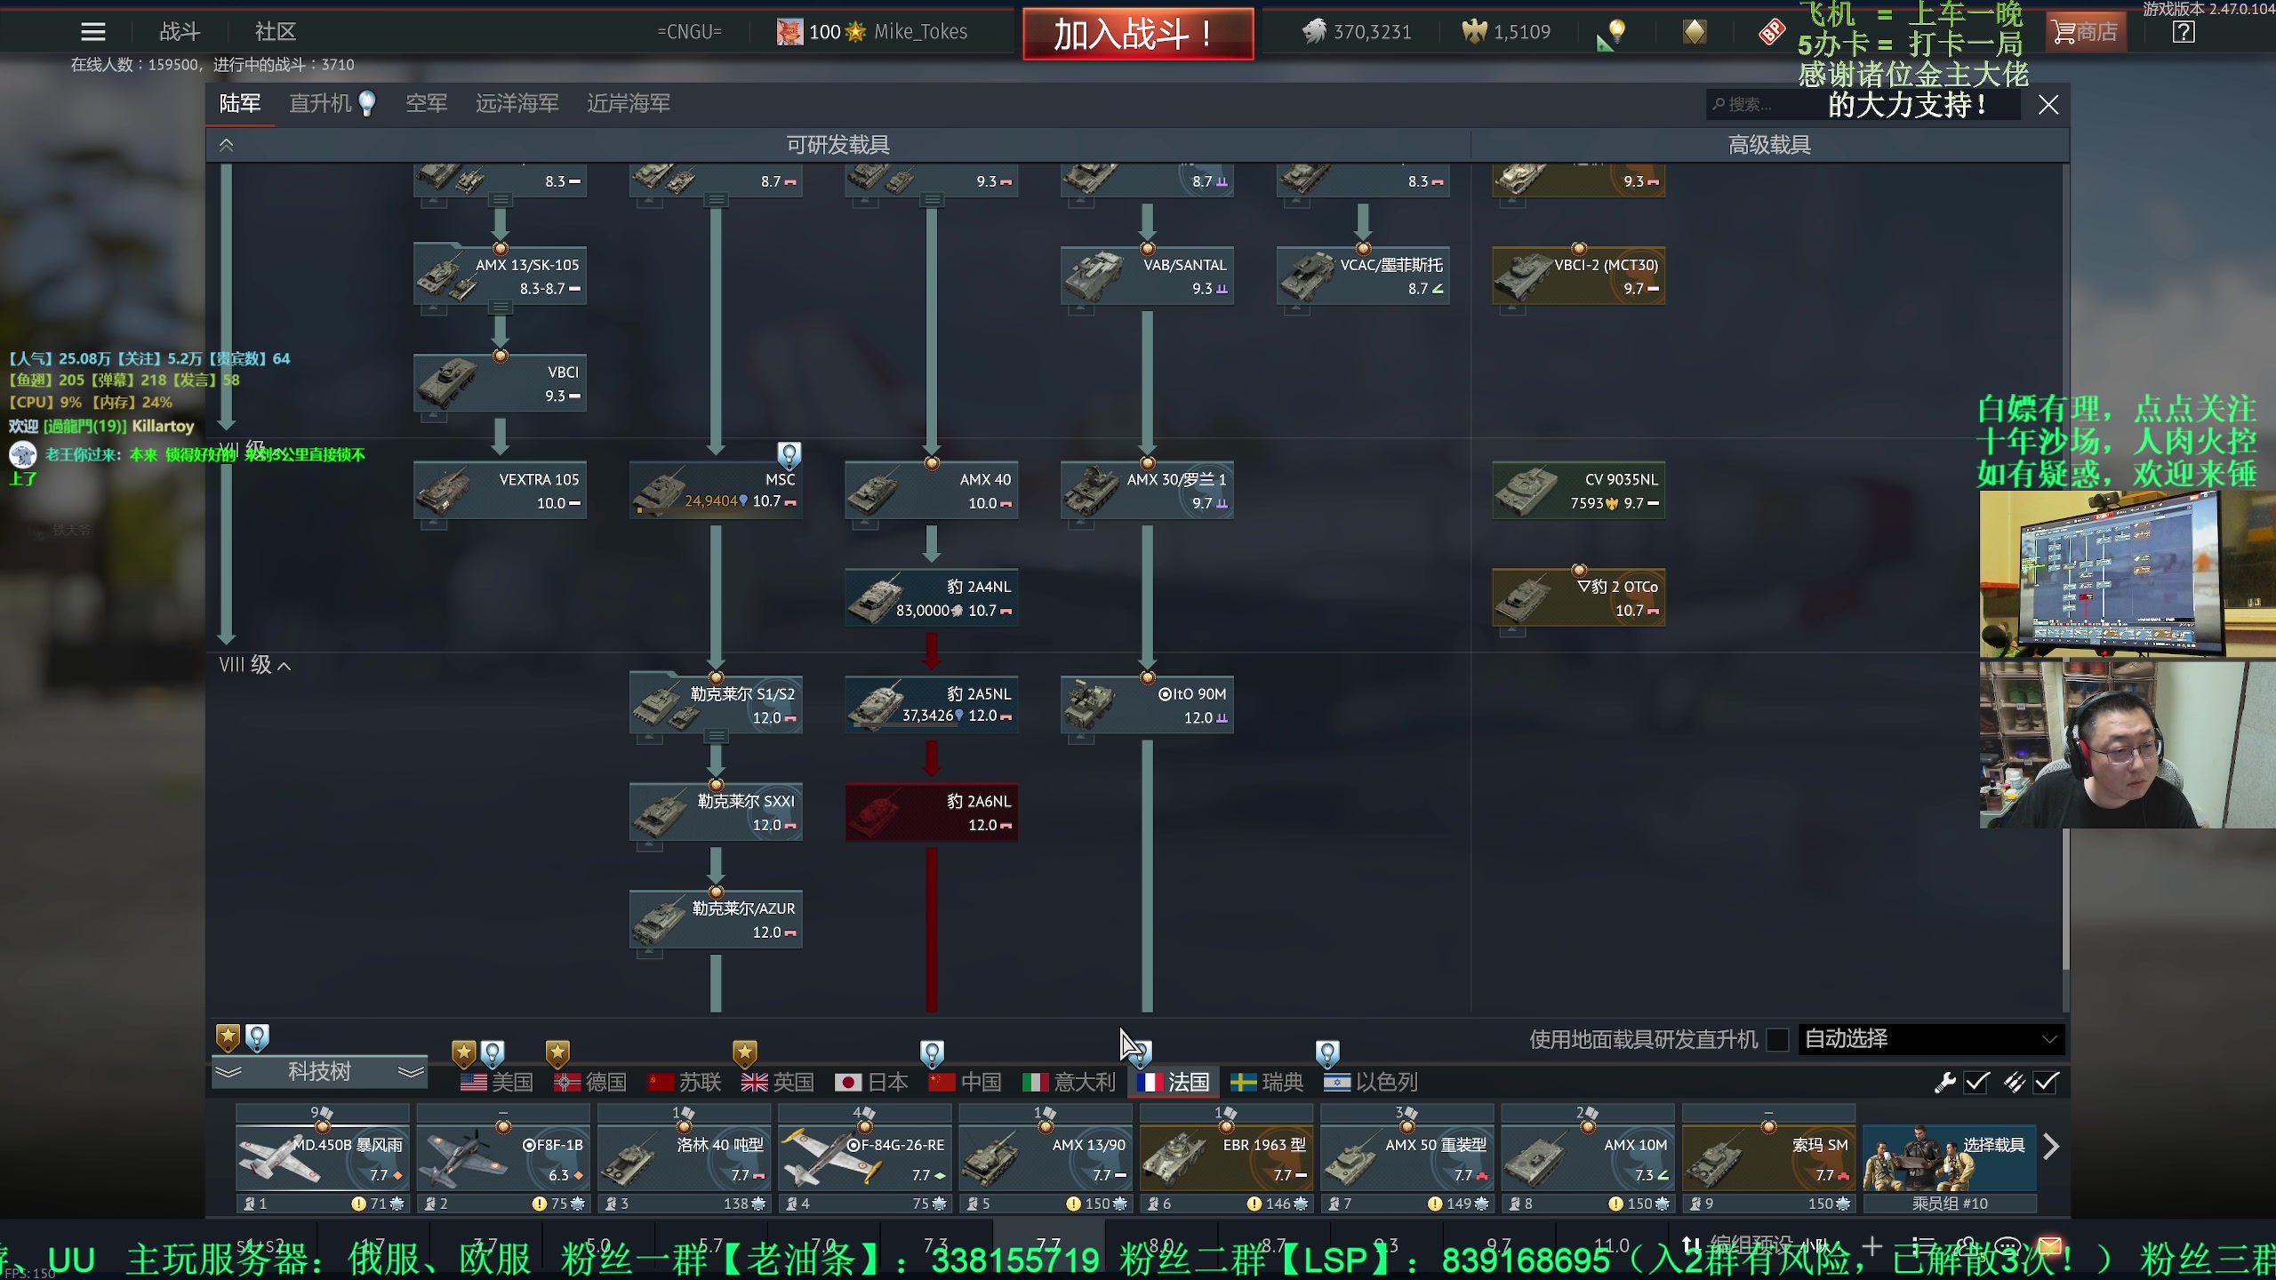
Task: Select the MD.450B 暴风雨 crew slot
Action: pyautogui.click(x=322, y=1158)
